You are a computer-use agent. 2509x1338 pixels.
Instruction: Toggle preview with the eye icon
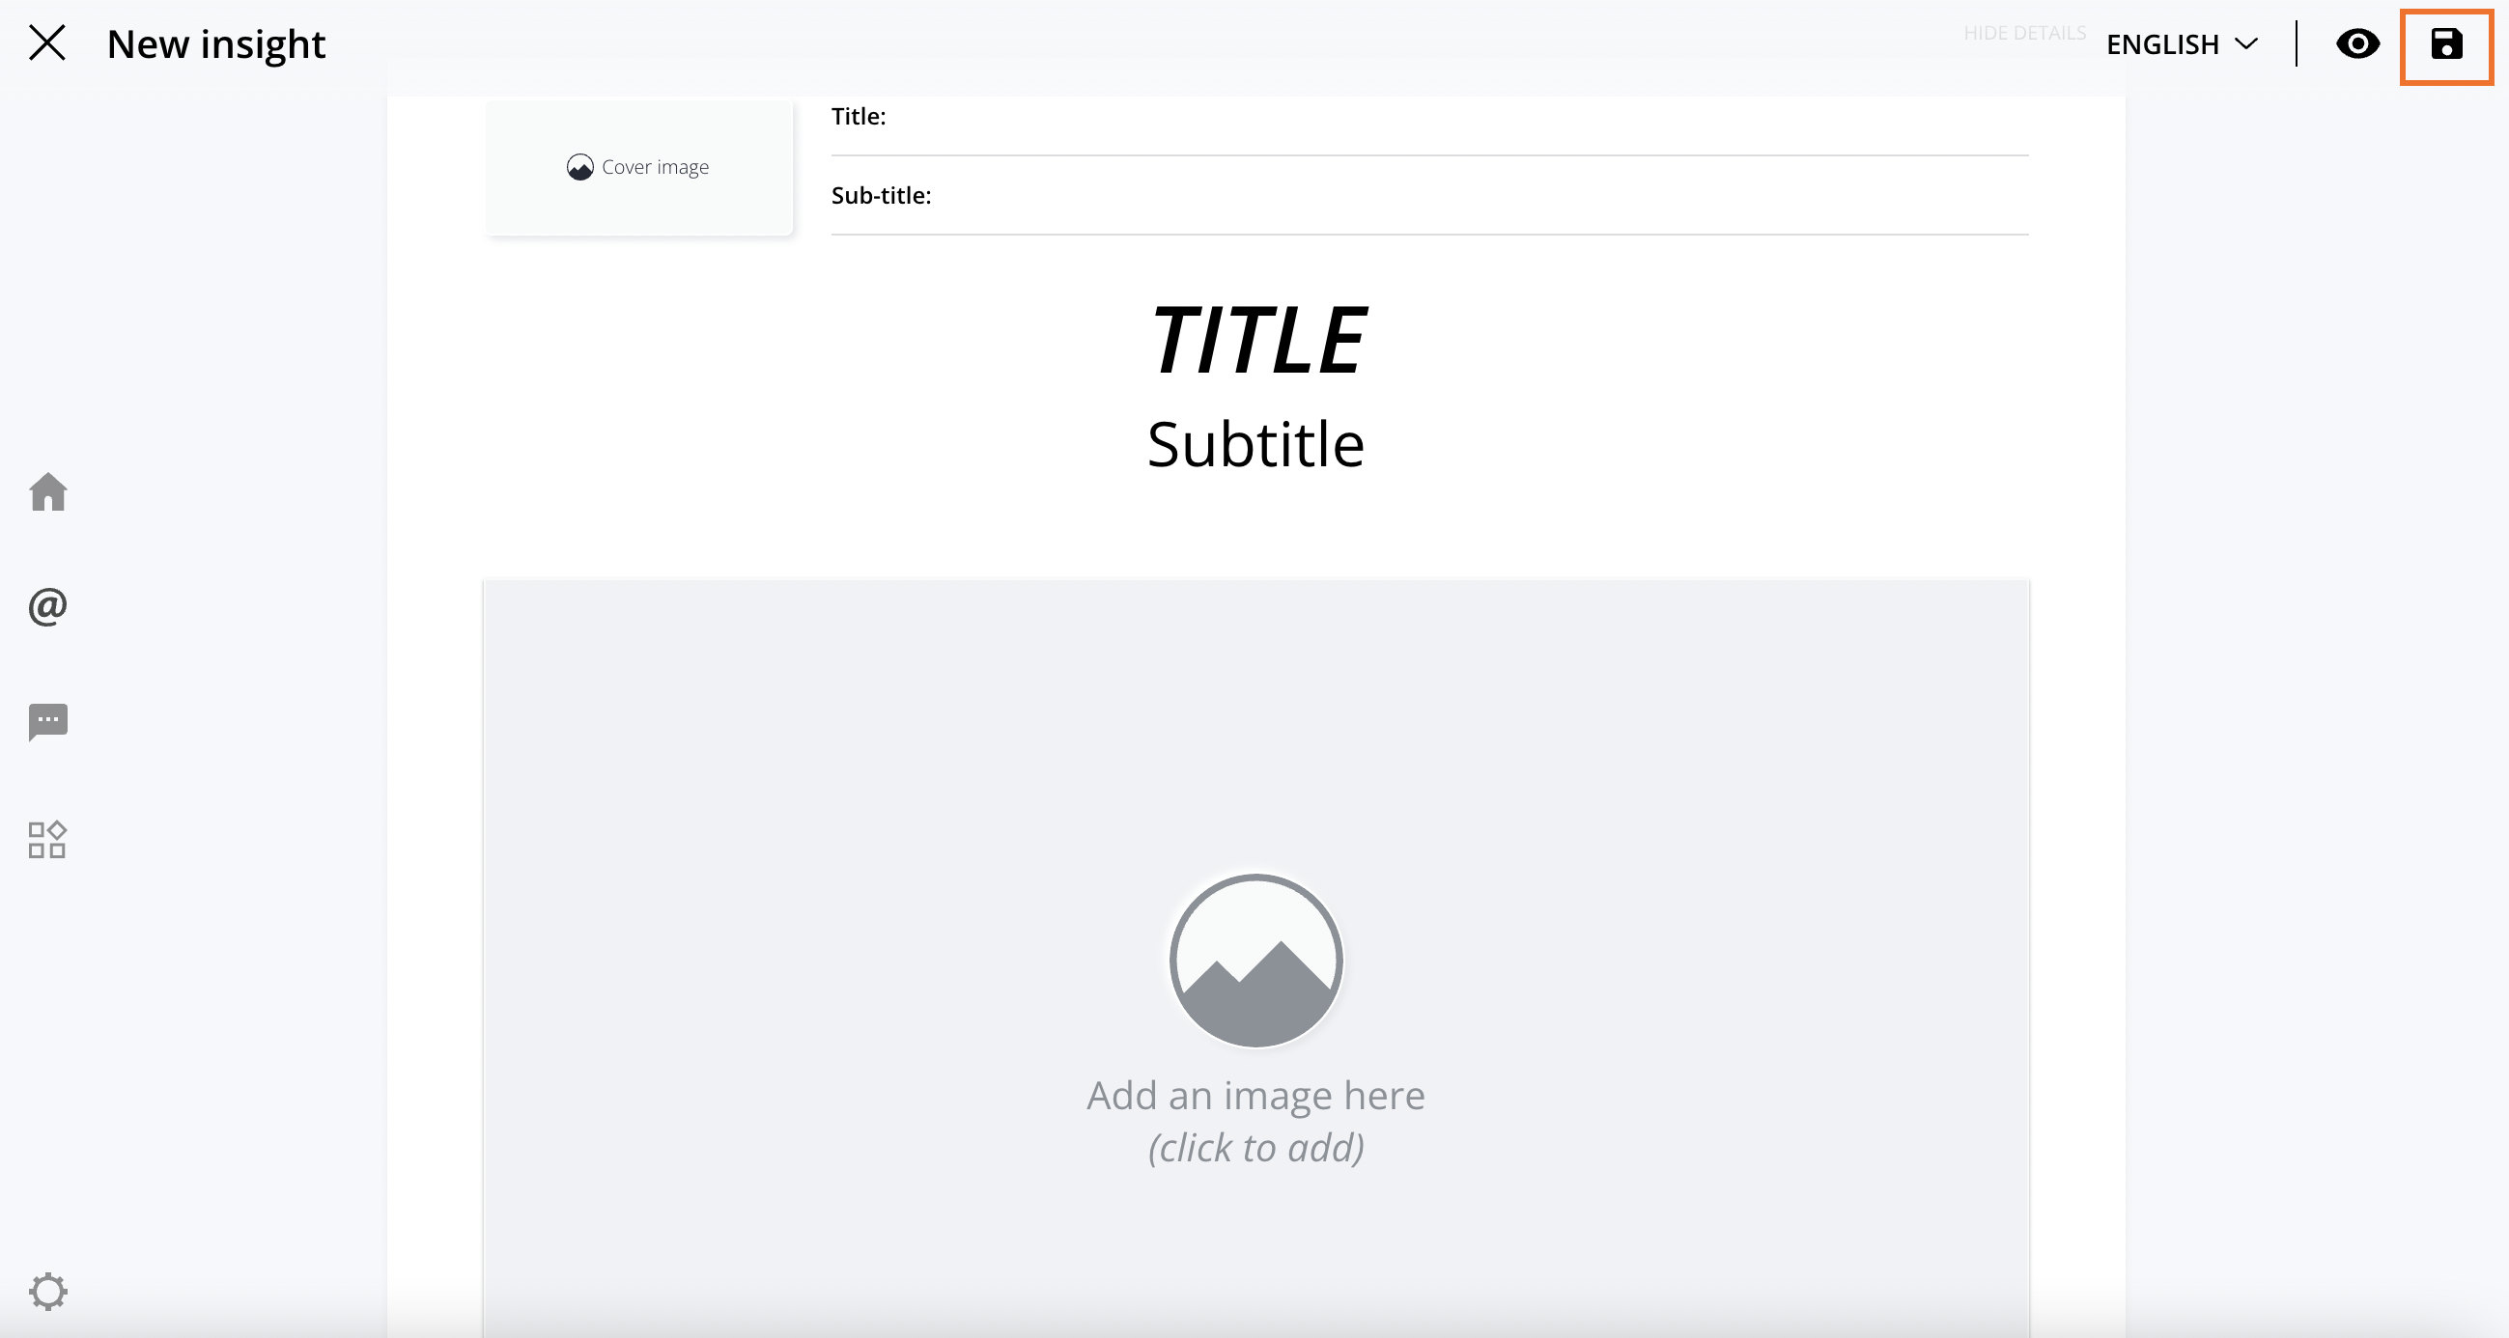pos(2357,43)
